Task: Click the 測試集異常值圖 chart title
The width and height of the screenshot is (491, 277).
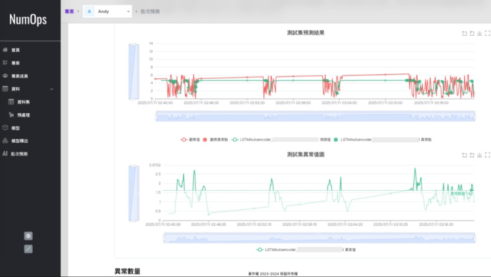Action: click(306, 154)
